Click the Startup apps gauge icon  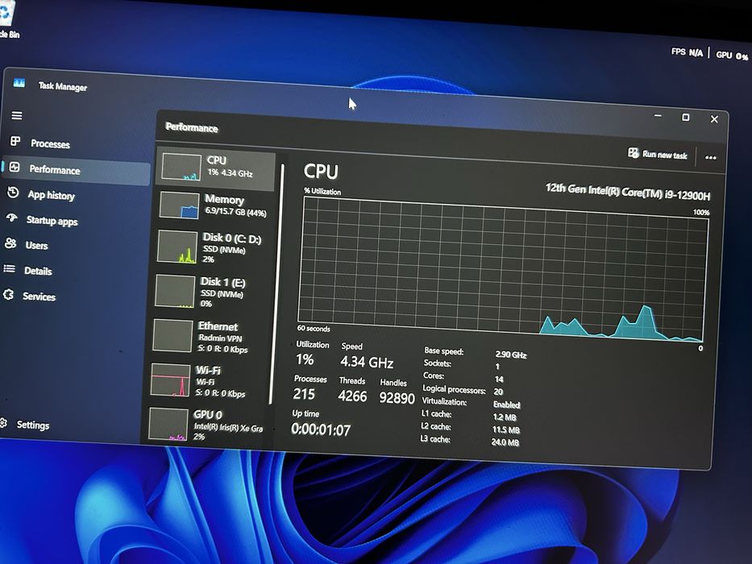(11, 218)
